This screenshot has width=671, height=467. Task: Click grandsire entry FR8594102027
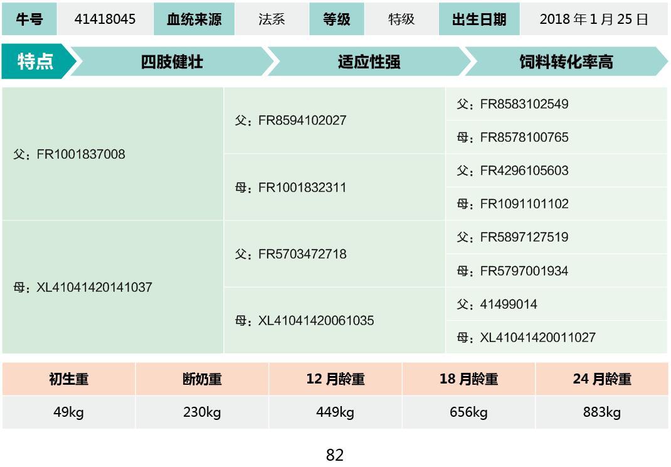pyautogui.click(x=290, y=121)
